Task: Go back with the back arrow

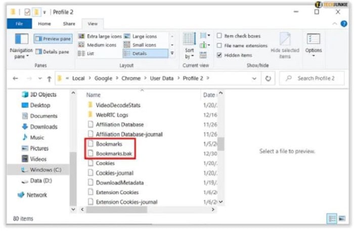Action: click(15, 78)
